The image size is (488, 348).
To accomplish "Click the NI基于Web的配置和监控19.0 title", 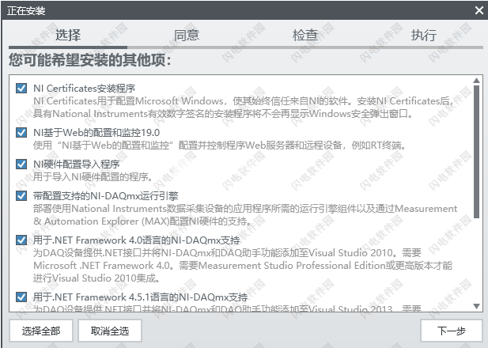I will [96, 133].
